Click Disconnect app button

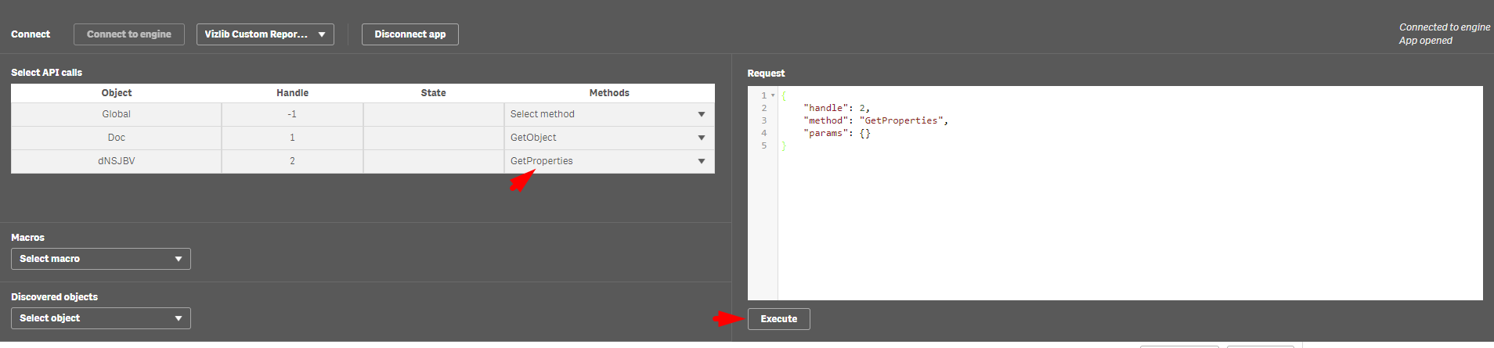[410, 34]
